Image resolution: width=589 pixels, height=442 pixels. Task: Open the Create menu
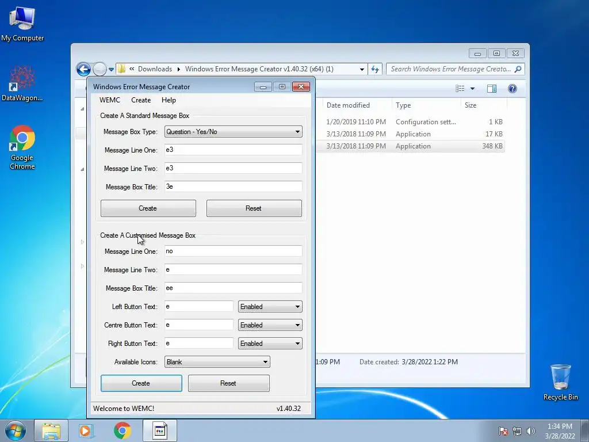click(x=141, y=100)
